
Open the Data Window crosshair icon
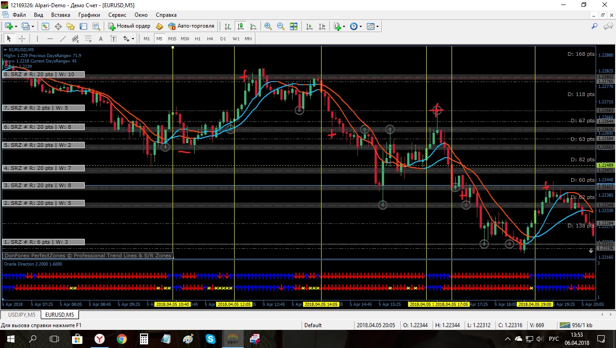point(58,26)
